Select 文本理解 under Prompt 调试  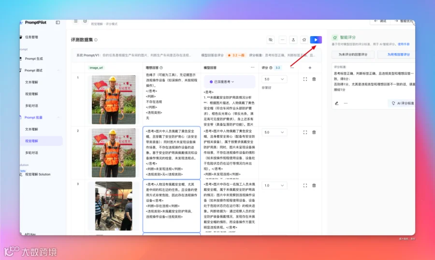(x=31, y=82)
